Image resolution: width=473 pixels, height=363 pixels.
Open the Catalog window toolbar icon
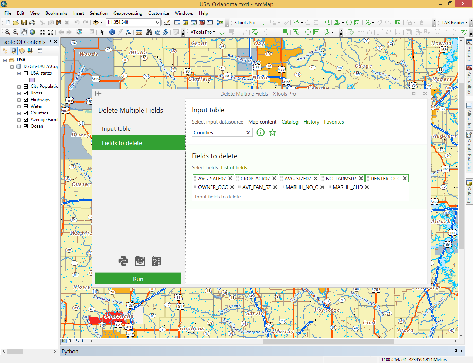pos(186,23)
